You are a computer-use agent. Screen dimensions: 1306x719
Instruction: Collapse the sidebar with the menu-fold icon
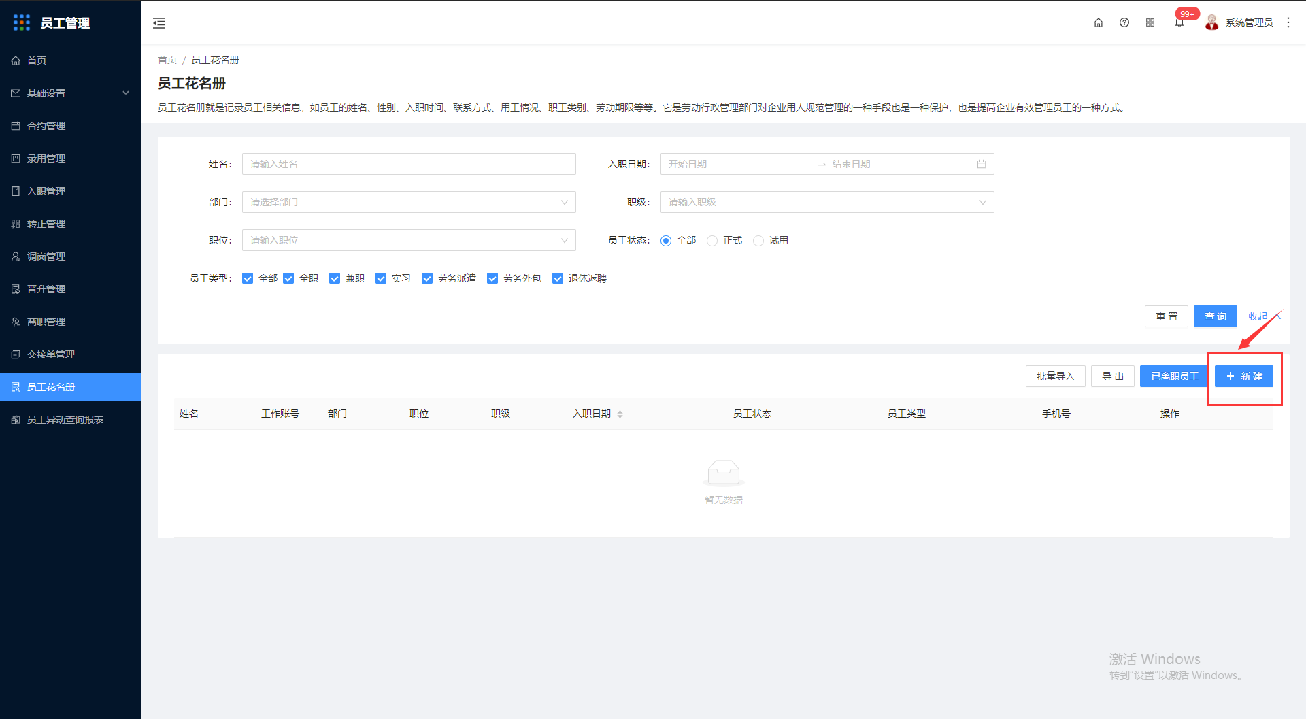coord(159,23)
